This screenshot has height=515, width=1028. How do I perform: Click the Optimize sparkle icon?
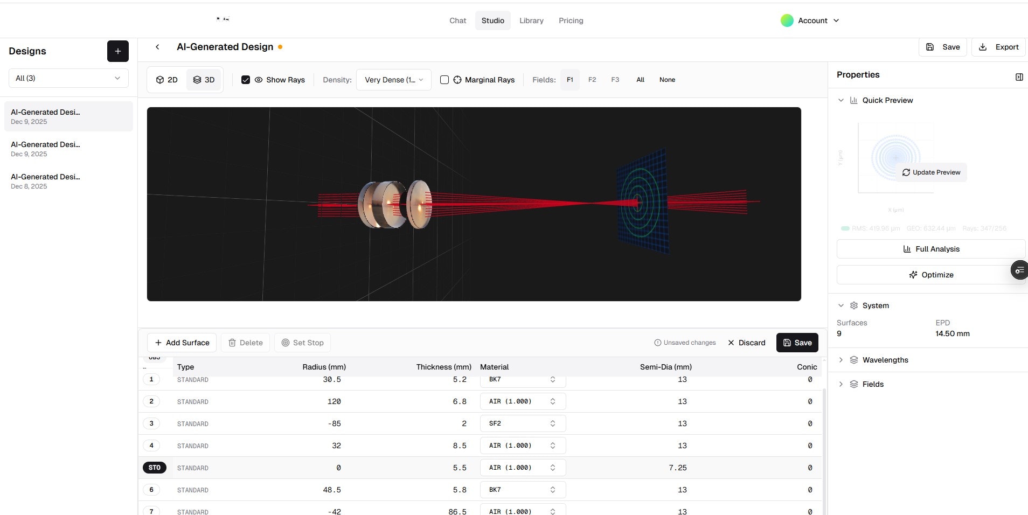tap(913, 275)
